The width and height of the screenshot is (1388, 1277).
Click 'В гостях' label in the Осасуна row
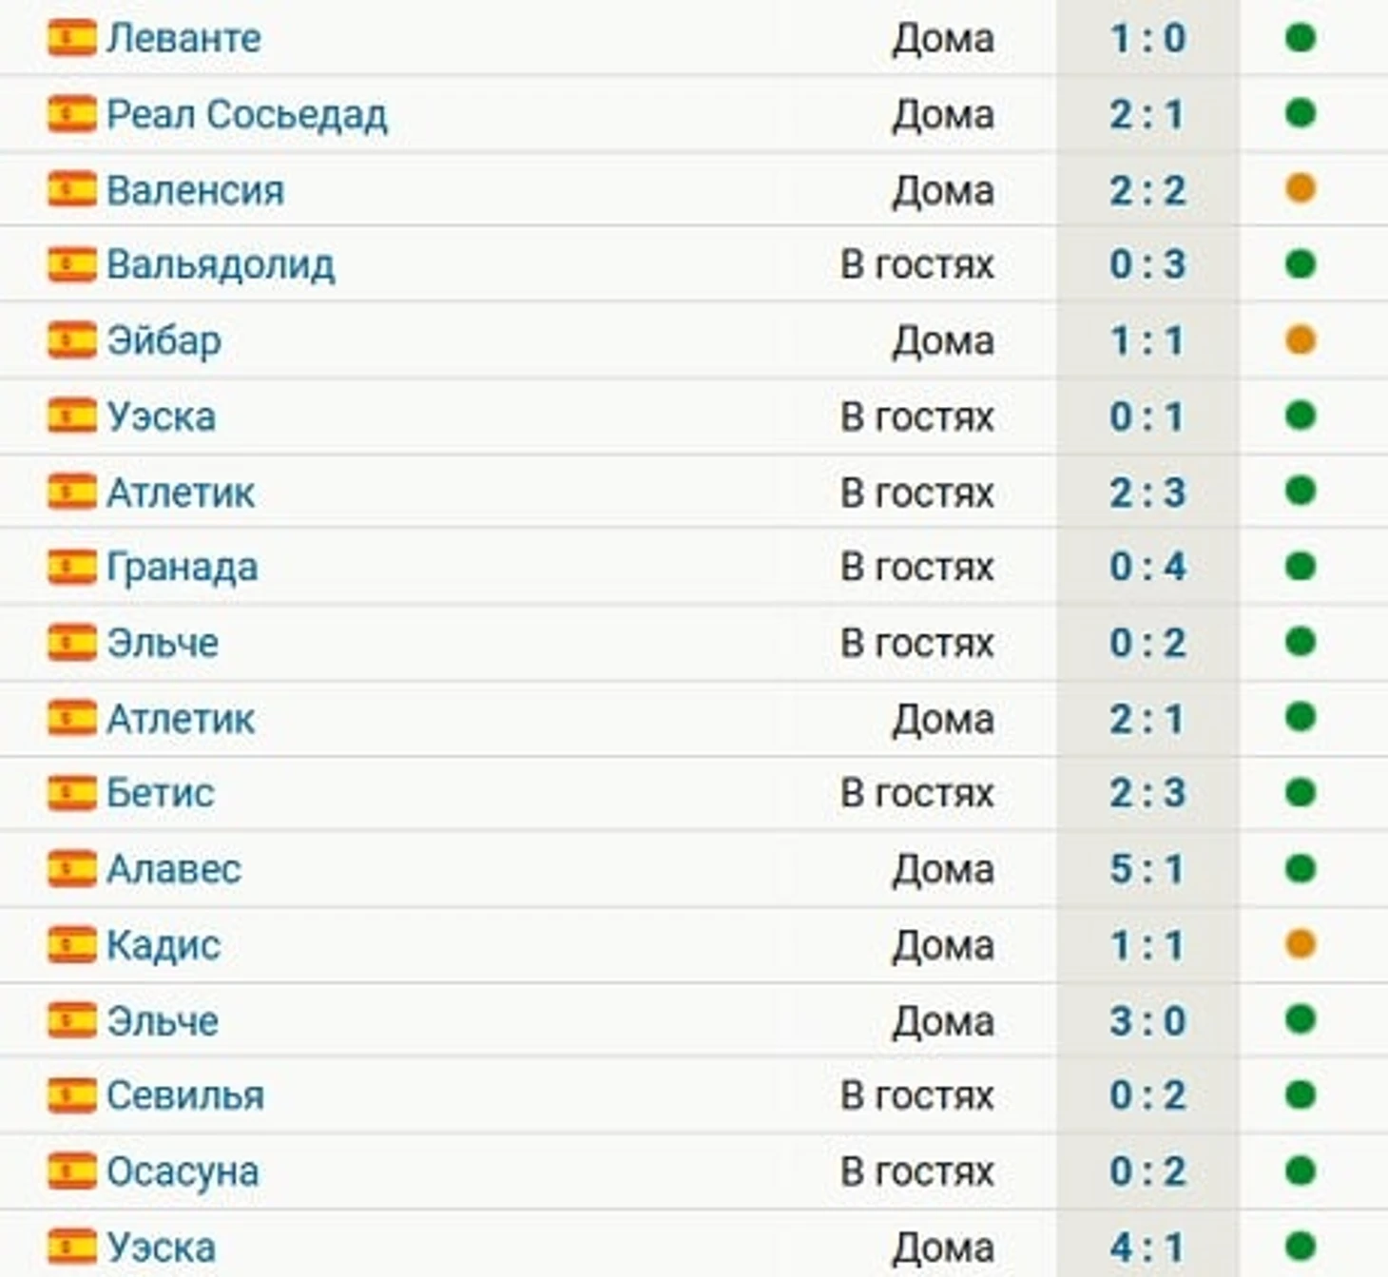point(917,1171)
